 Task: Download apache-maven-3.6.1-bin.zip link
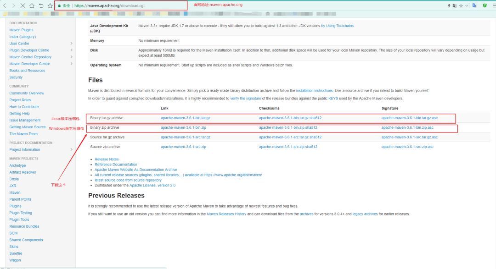pos(183,127)
